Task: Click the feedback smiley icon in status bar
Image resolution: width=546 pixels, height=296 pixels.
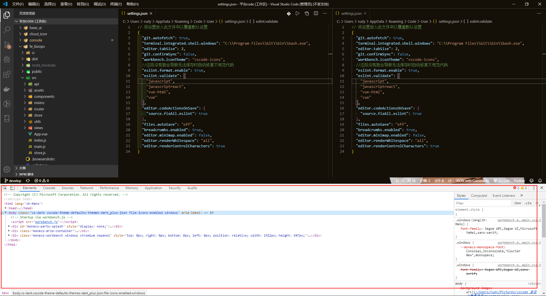Action: point(532,181)
